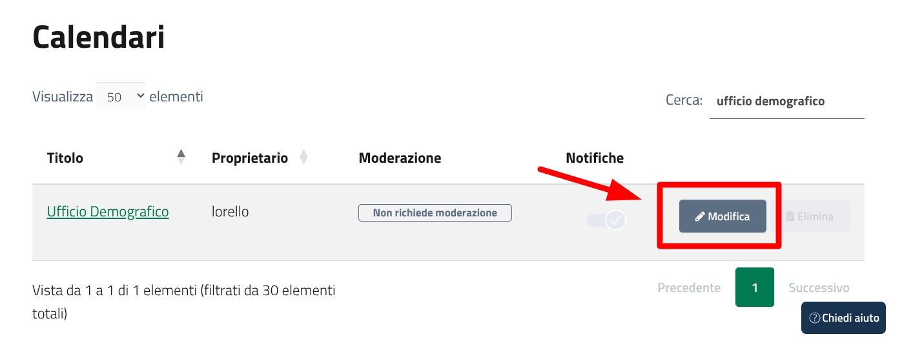Click the Calendari page heading
This screenshot has height=343, width=902.
99,37
